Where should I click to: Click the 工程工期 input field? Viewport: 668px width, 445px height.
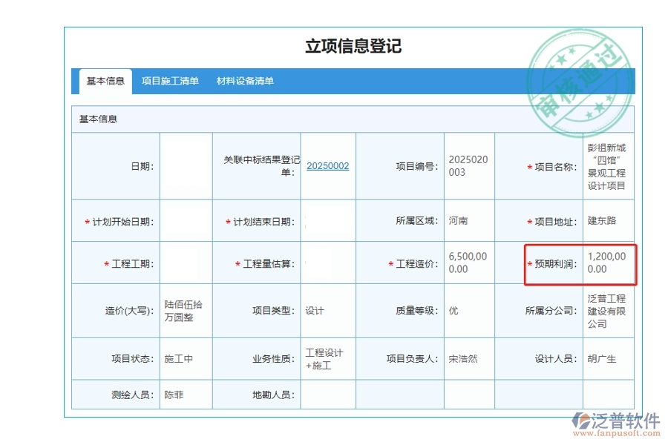click(x=186, y=263)
